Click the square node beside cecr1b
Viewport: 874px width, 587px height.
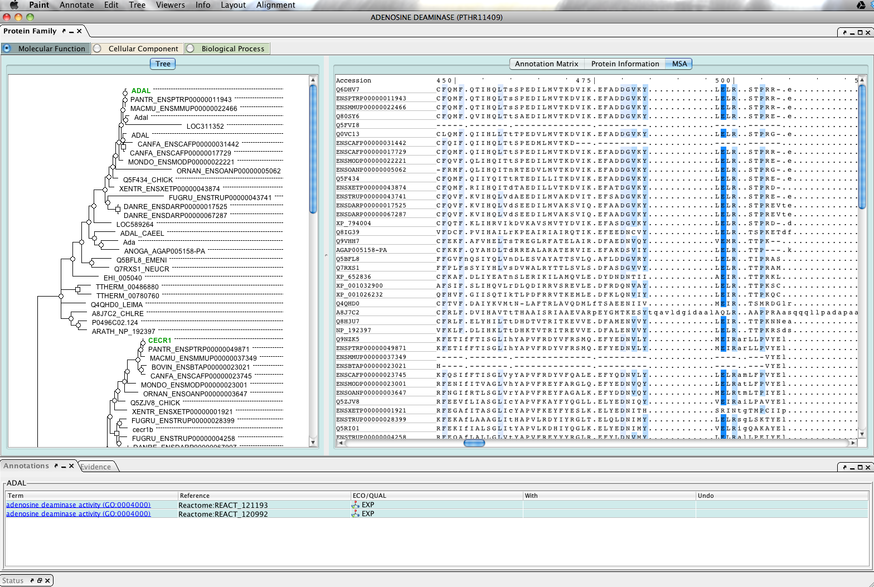pyautogui.click(x=118, y=433)
